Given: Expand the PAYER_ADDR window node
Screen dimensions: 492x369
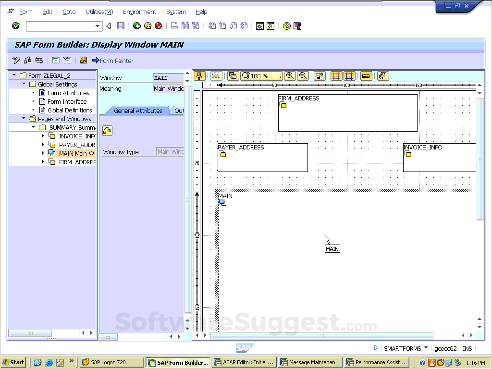Looking at the screenshot, I should (43, 145).
